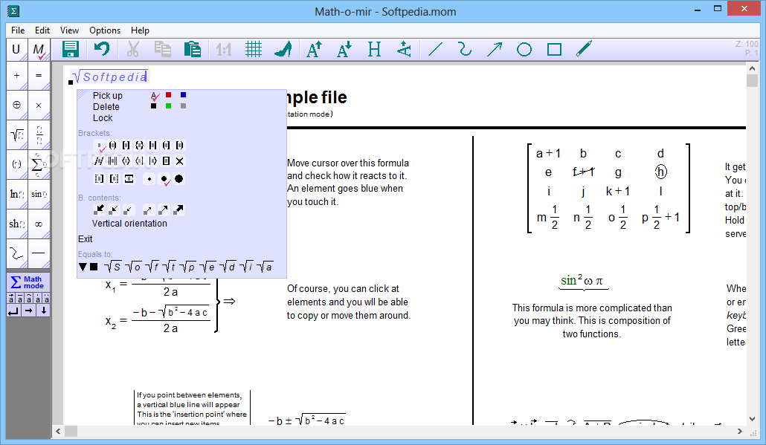Screen dimensions: 766x445
Task: Pick the black color swatch
Action: pyautogui.click(x=153, y=106)
